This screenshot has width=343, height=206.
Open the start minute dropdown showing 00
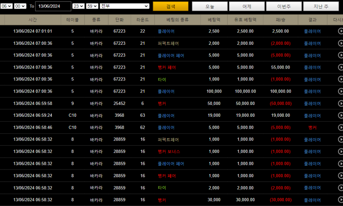20,6
